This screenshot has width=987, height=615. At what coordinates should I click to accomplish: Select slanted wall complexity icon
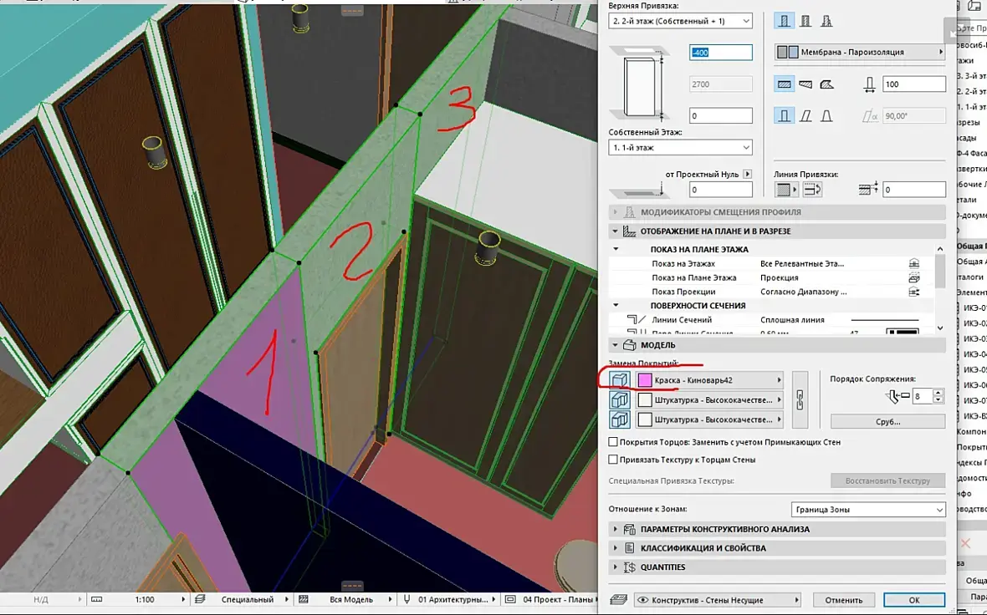click(x=805, y=115)
